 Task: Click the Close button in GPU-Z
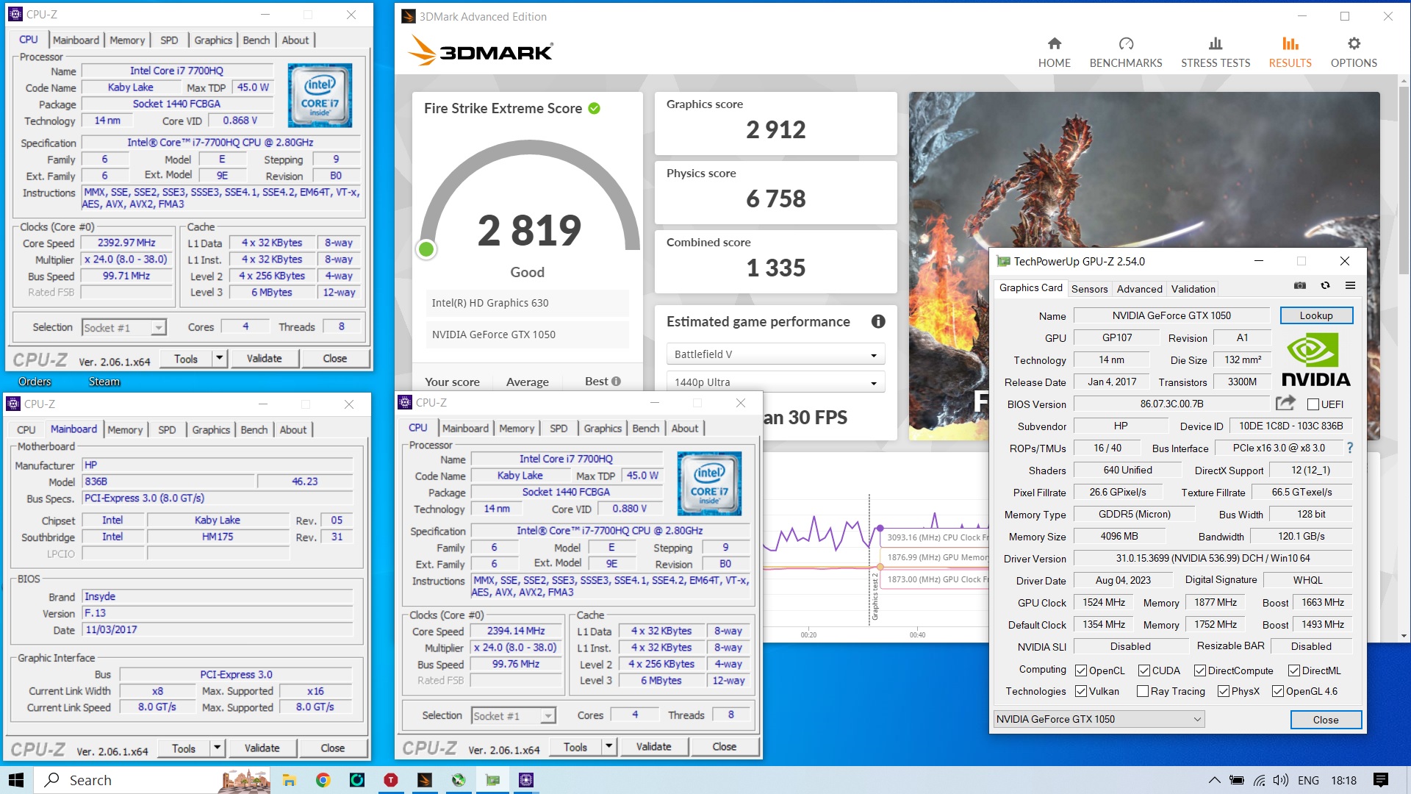tap(1325, 719)
